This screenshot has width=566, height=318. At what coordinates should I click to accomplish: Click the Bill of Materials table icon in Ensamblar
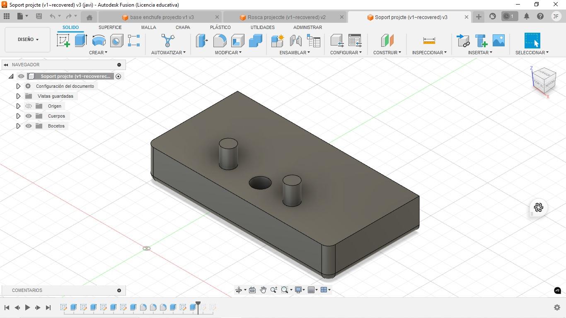click(314, 41)
